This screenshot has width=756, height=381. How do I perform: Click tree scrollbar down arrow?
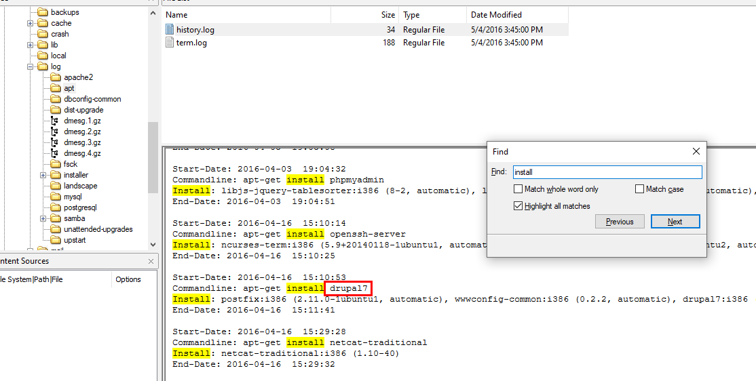153,244
